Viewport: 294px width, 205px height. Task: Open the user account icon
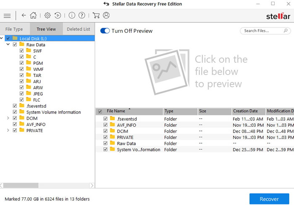click(x=106, y=16)
